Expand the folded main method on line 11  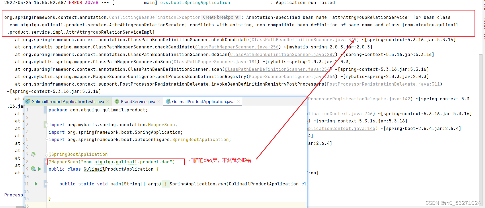coord(47,184)
